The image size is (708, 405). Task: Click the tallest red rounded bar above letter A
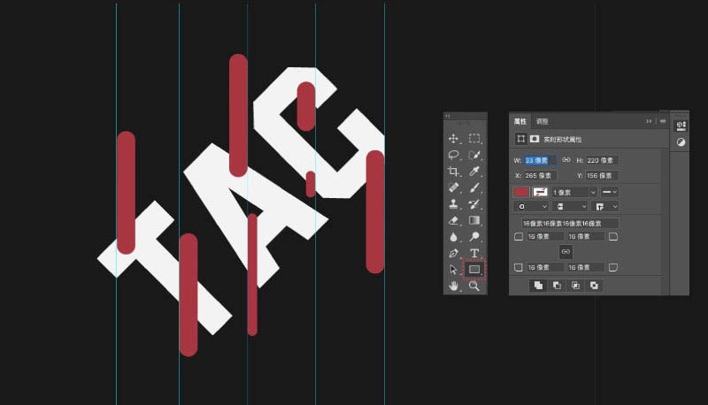point(238,115)
